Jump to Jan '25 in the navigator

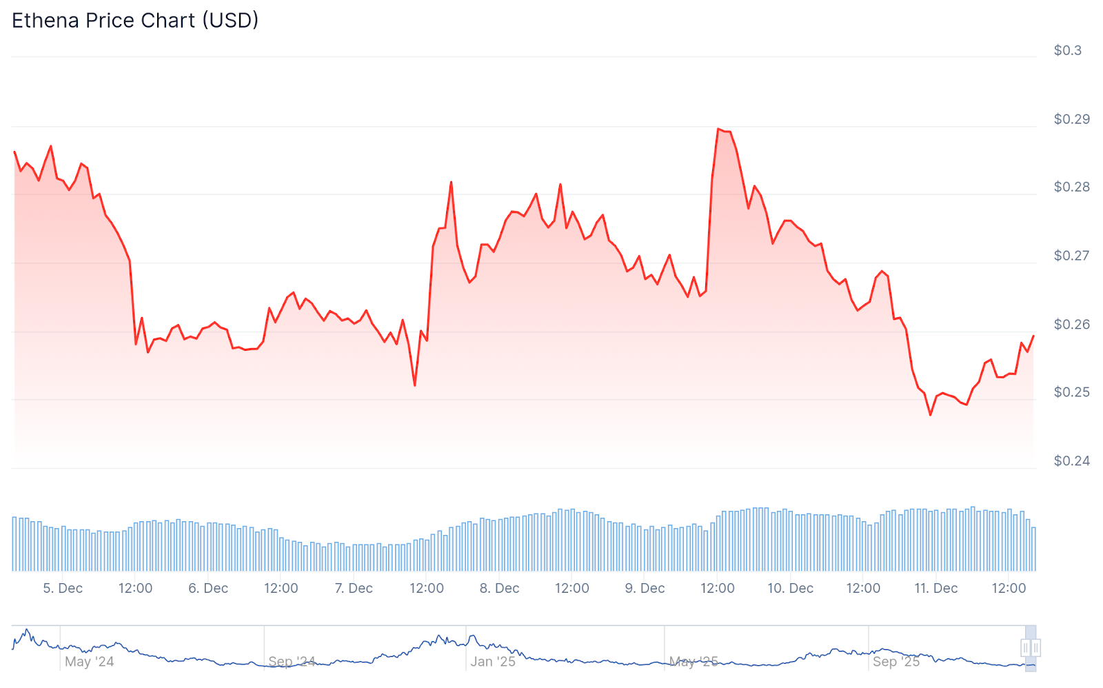(x=493, y=662)
